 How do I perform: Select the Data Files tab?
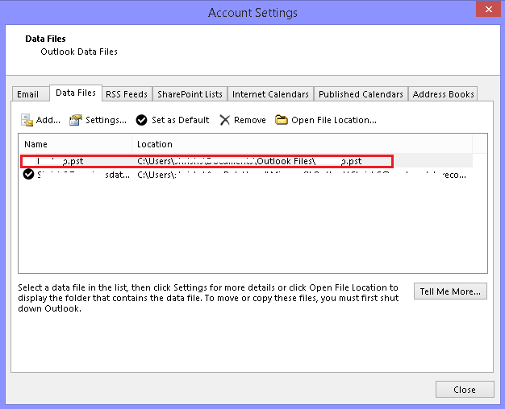(76, 93)
